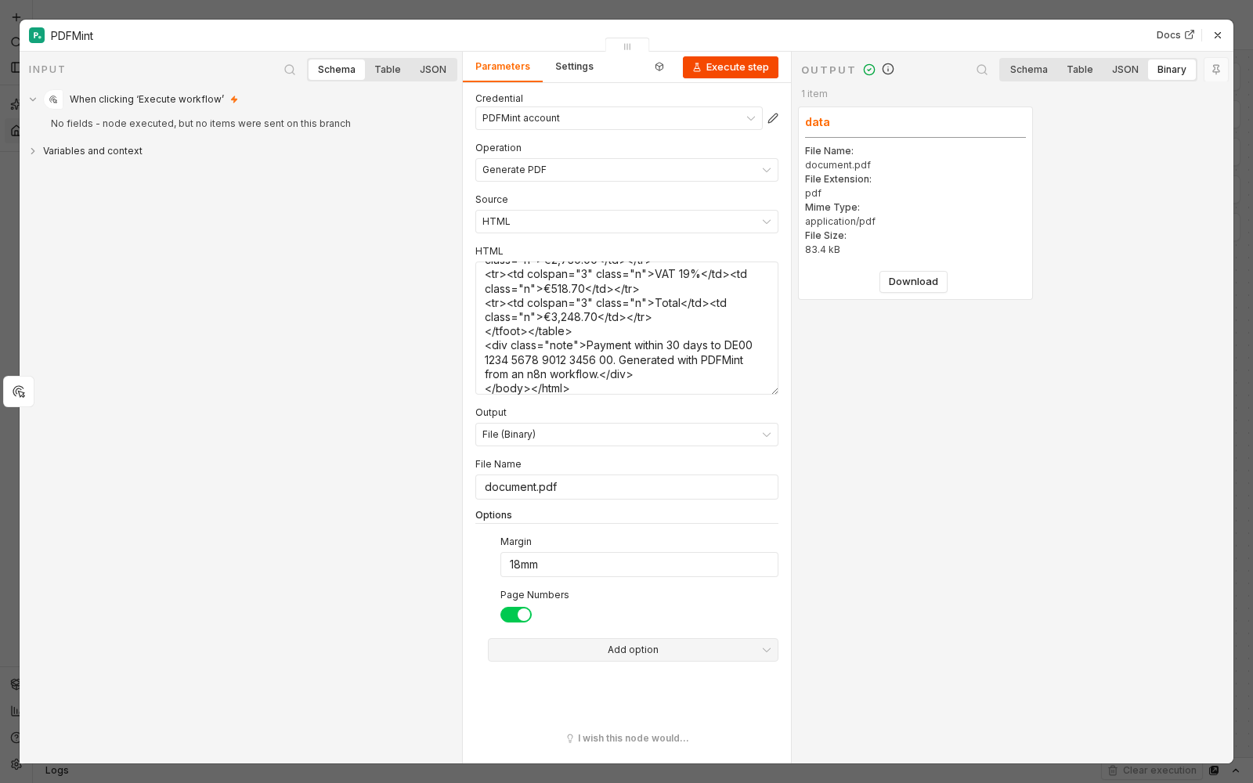Open the Operation dropdown

point(626,170)
